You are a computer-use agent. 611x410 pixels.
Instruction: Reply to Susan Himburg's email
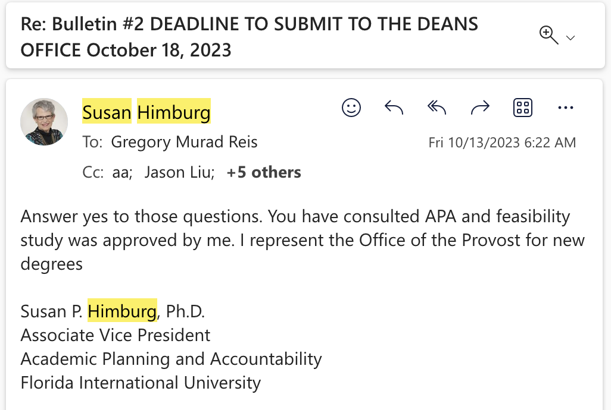394,108
